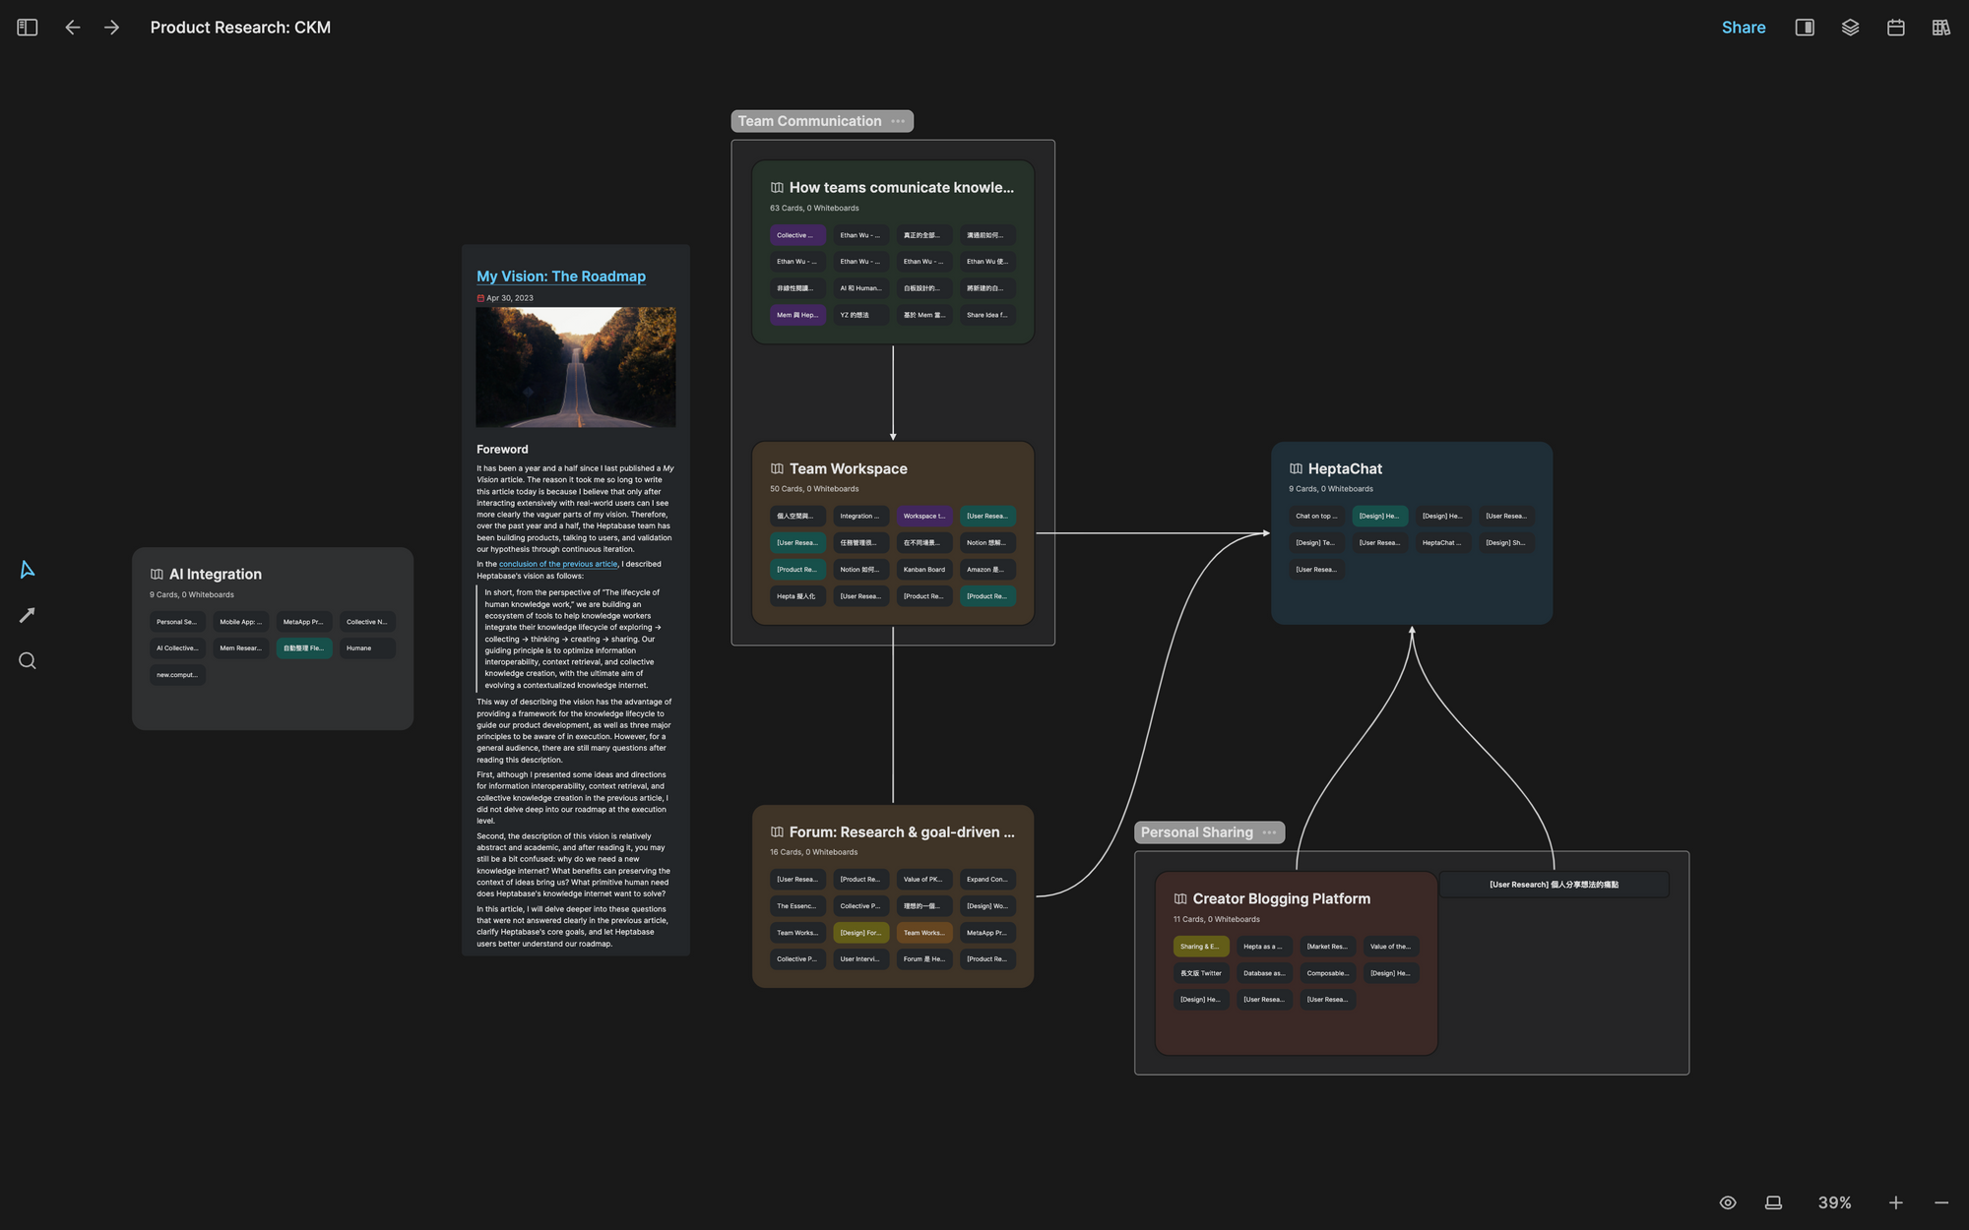
Task: Go back with the left arrow
Action: click(x=72, y=28)
